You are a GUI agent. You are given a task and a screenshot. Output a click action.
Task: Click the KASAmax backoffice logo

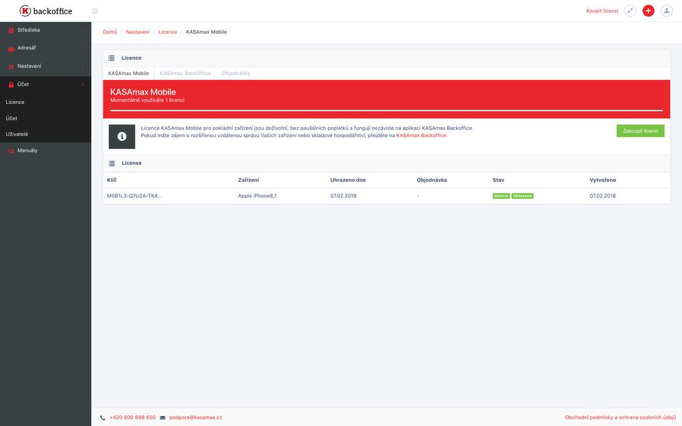[x=46, y=11]
